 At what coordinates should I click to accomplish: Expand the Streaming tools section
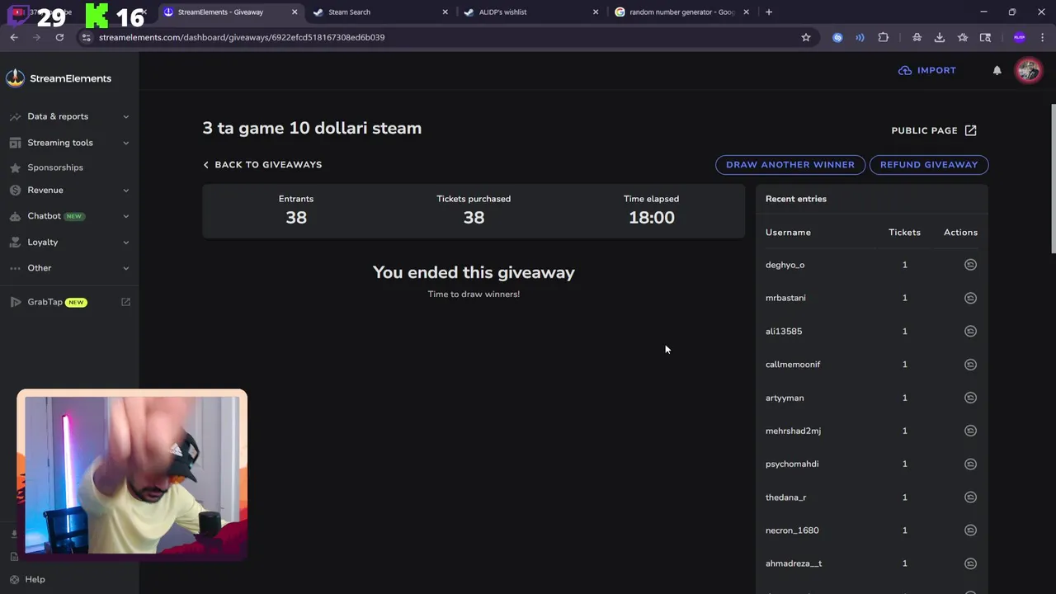click(x=69, y=143)
